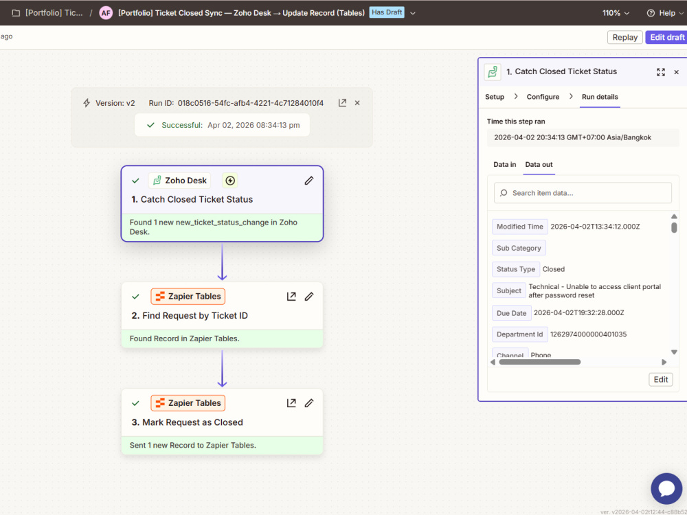Switch to the Configure tab

[543, 97]
